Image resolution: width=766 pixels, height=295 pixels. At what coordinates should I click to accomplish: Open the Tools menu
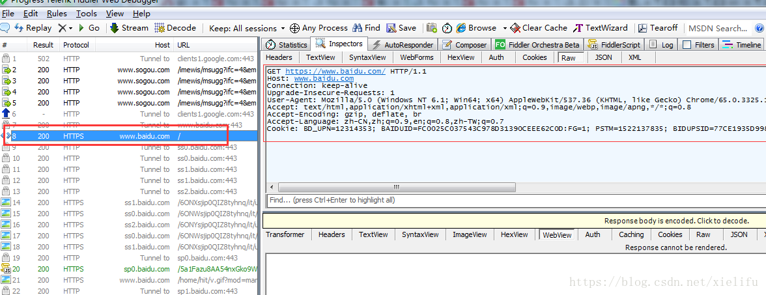click(87, 13)
